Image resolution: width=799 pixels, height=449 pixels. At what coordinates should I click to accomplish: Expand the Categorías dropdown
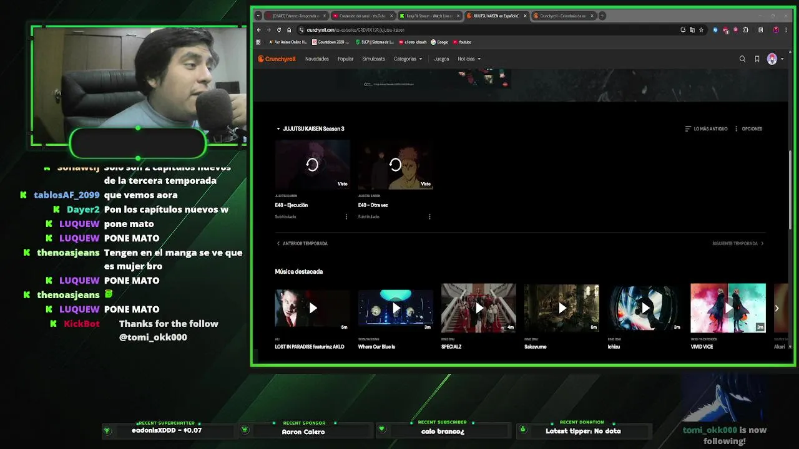(408, 59)
